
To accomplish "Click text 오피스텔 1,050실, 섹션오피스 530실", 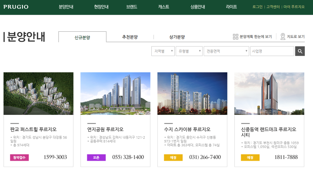I will click(270, 147).
